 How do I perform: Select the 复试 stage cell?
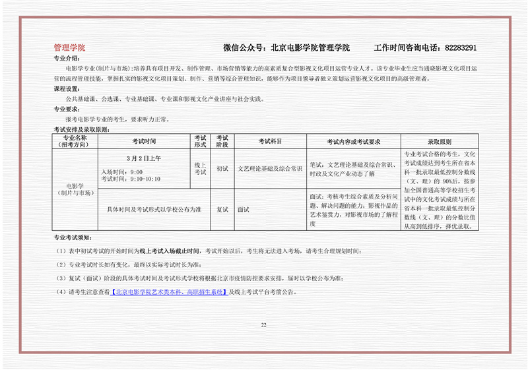tap(222, 209)
